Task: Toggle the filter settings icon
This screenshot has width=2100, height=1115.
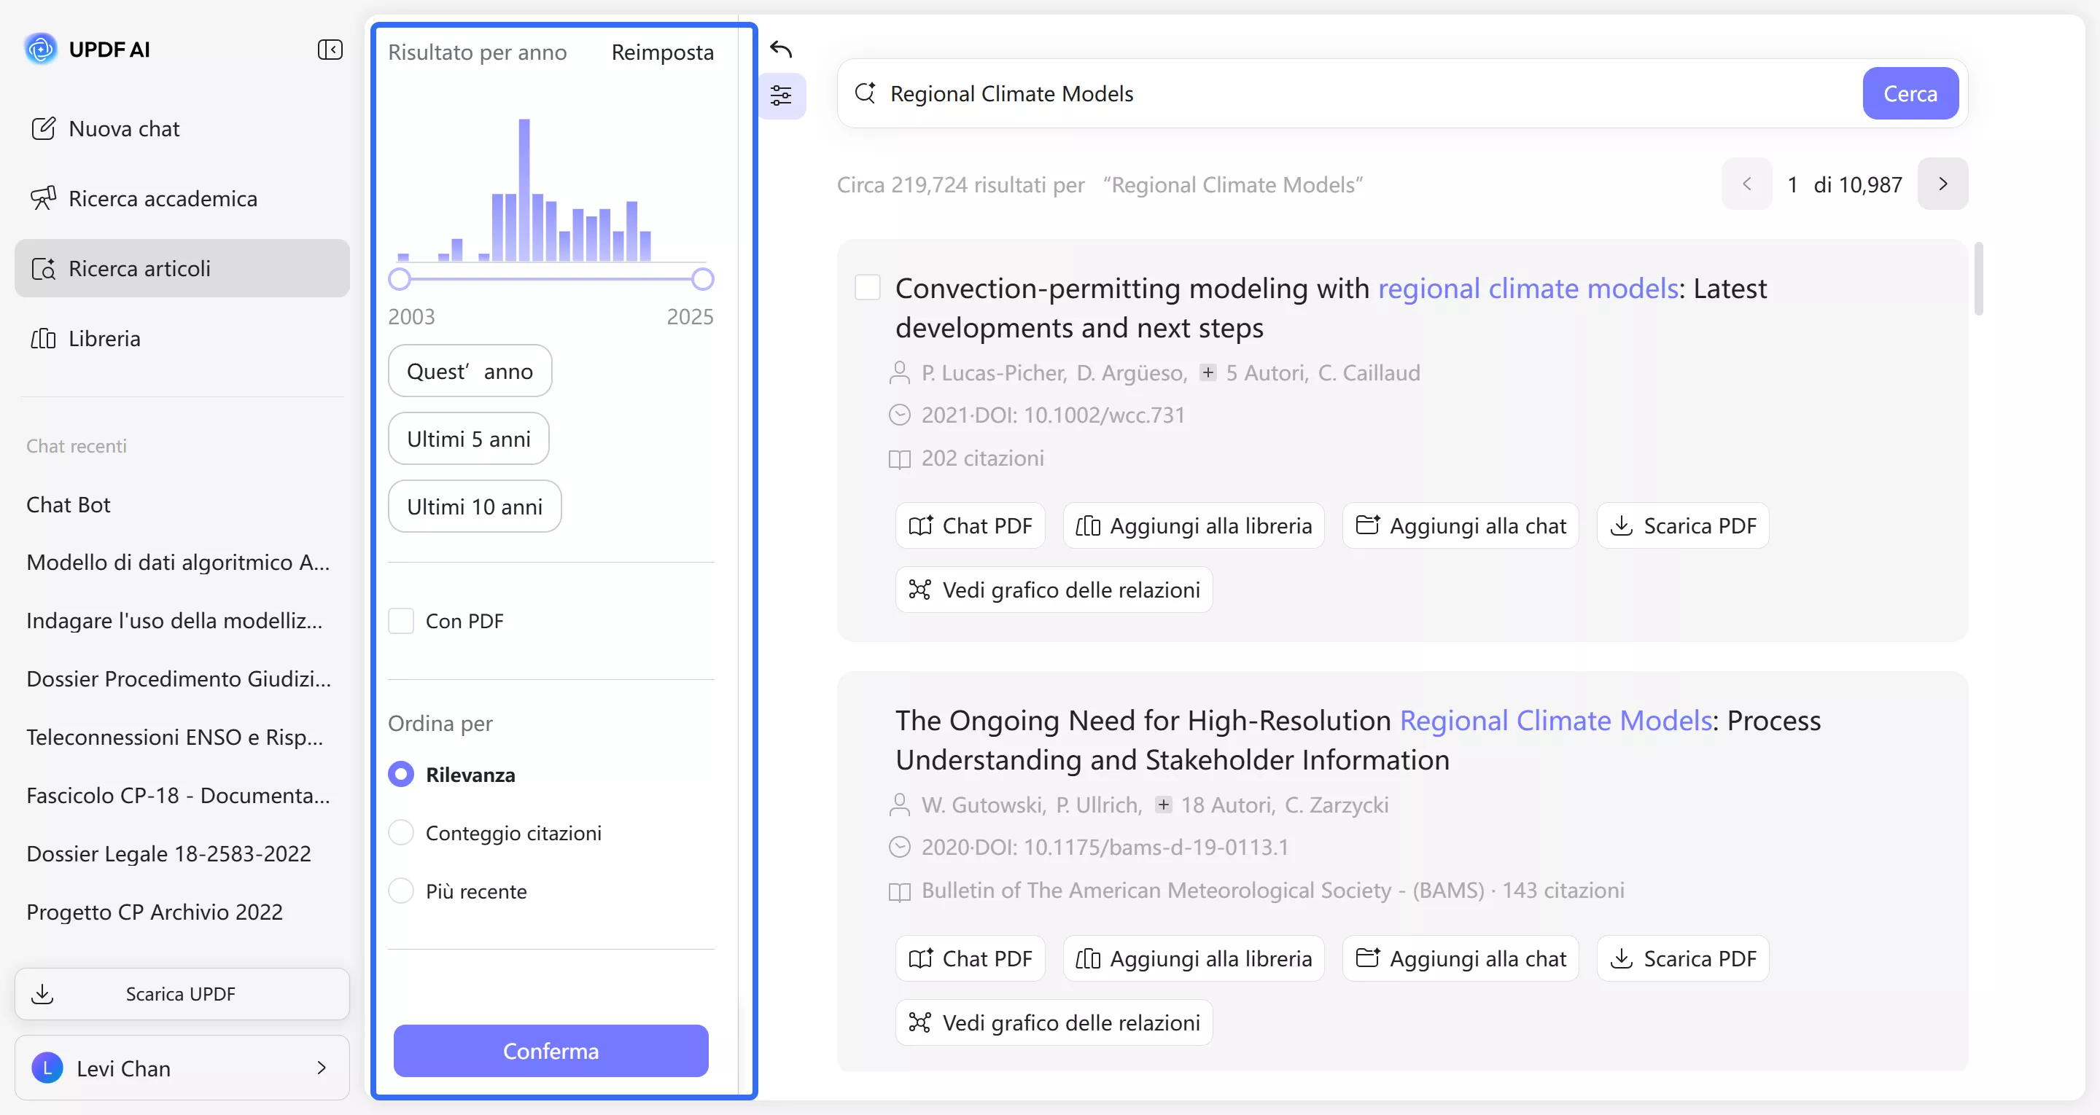Action: (x=780, y=96)
